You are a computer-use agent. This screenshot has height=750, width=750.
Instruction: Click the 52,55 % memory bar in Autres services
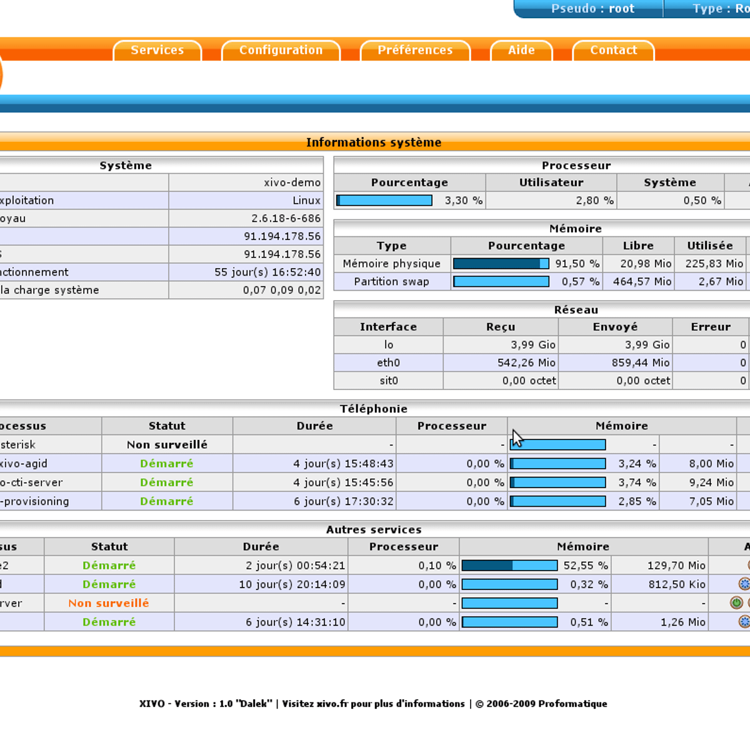[x=509, y=566]
